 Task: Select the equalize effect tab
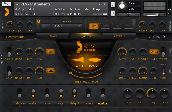coord(103,103)
